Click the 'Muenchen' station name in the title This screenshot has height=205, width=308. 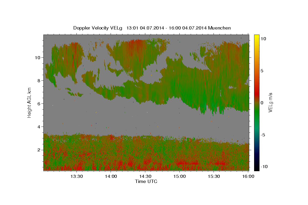219,28
